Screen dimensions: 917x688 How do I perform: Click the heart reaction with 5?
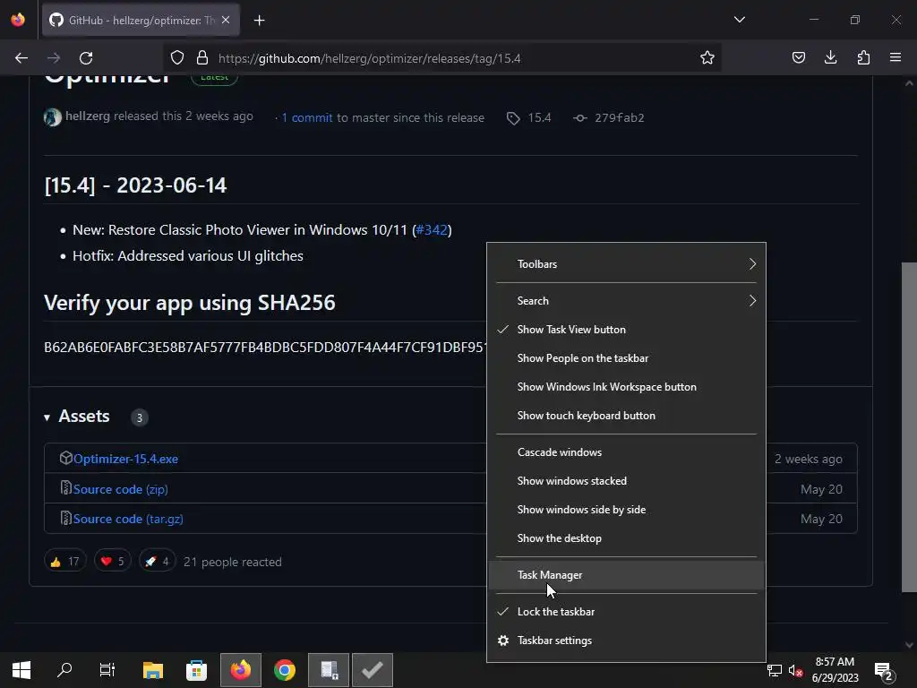[112, 562]
